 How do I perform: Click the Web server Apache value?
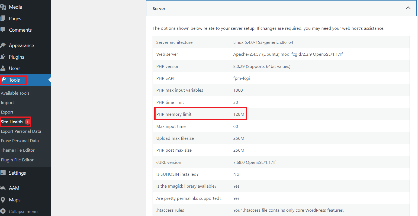pos(288,54)
